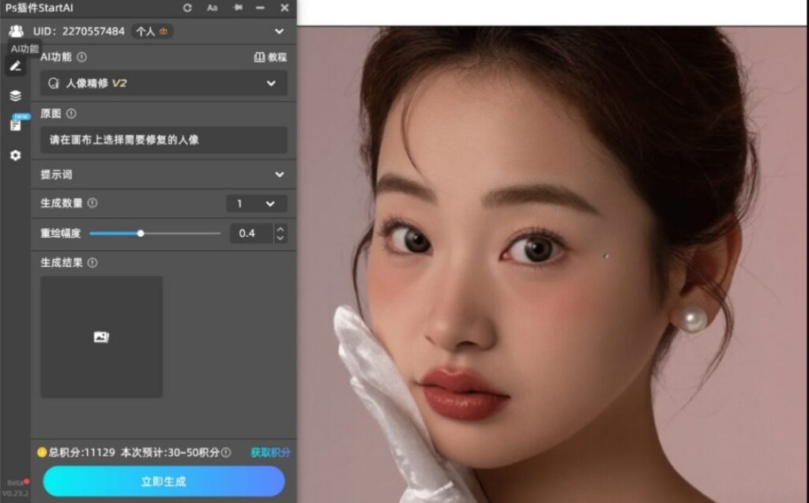Click the refresh icon in the title bar
This screenshot has height=503, width=809.
tap(186, 9)
